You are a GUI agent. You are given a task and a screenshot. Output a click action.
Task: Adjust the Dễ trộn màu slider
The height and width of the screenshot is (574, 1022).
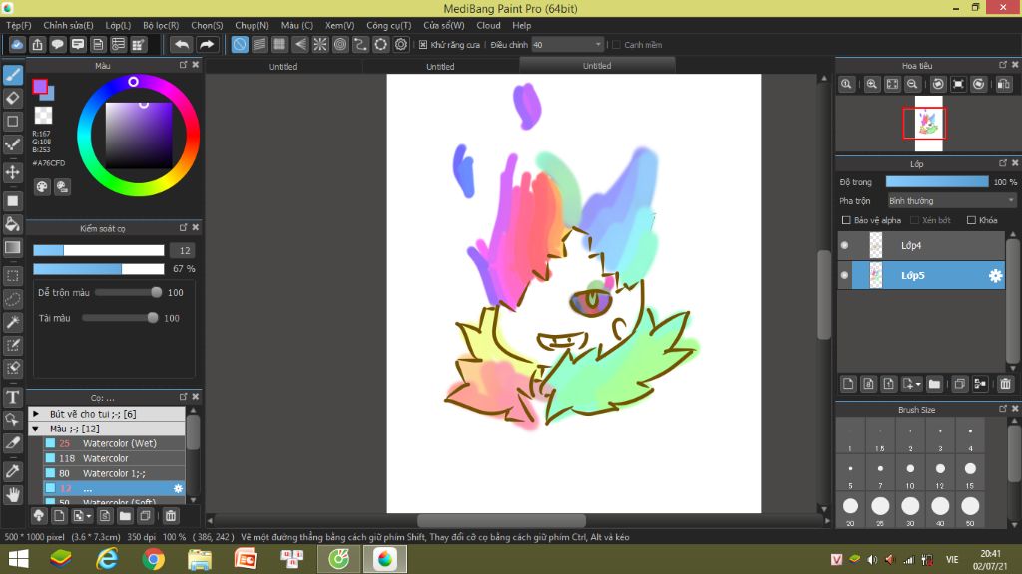(x=129, y=293)
